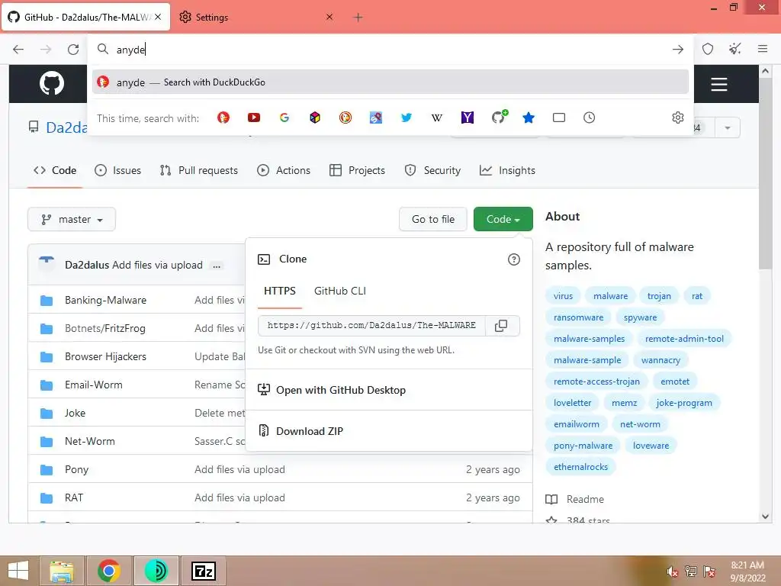Search with YouTube icon in address bar dropdown

(x=253, y=118)
